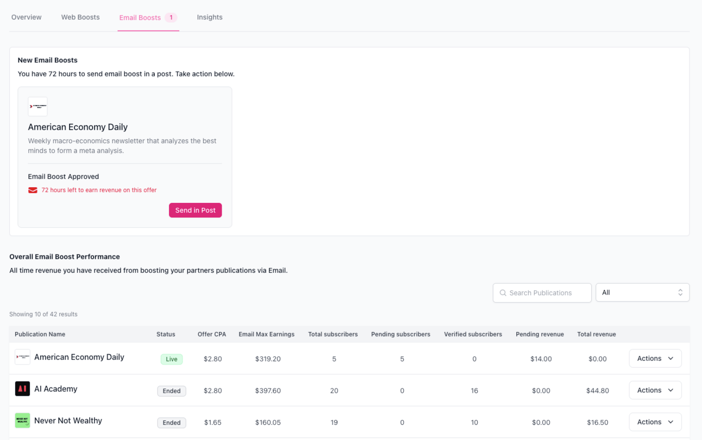Click Never Not Wealthy's Ended status badge
Viewport: 702px width, 440px height.
point(172,423)
